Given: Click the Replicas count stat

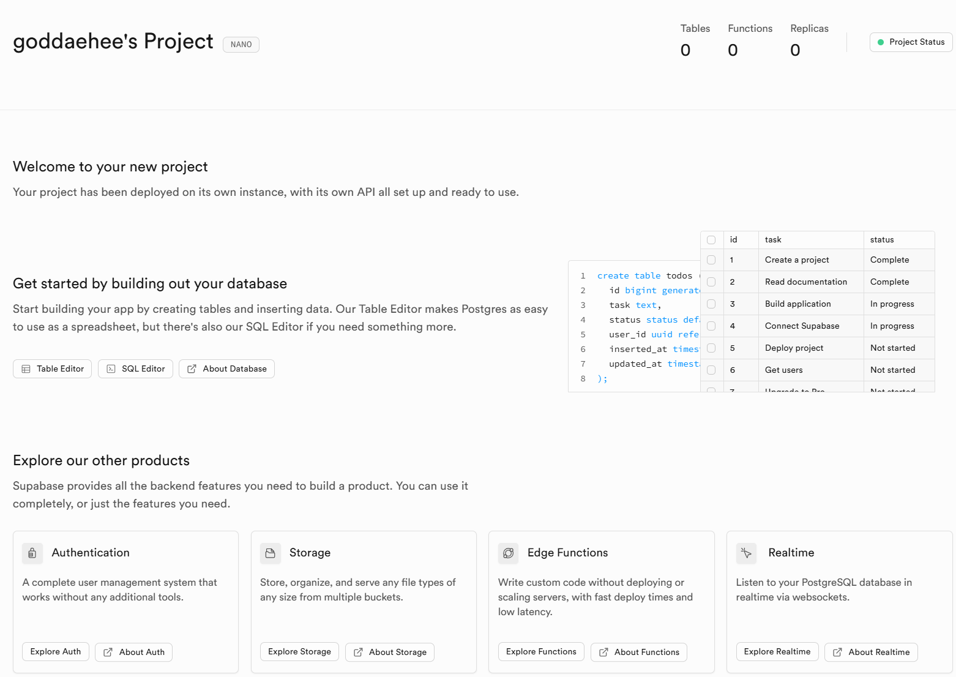Looking at the screenshot, I should click(x=809, y=41).
